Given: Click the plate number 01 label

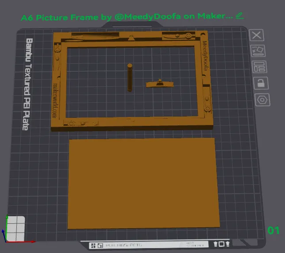Looking at the screenshot, I should (x=273, y=230).
